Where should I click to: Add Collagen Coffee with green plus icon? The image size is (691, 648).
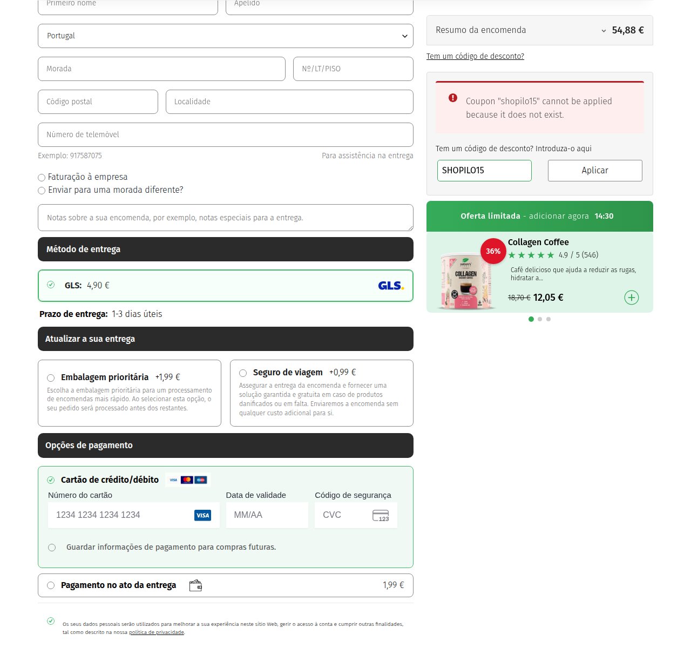632,298
